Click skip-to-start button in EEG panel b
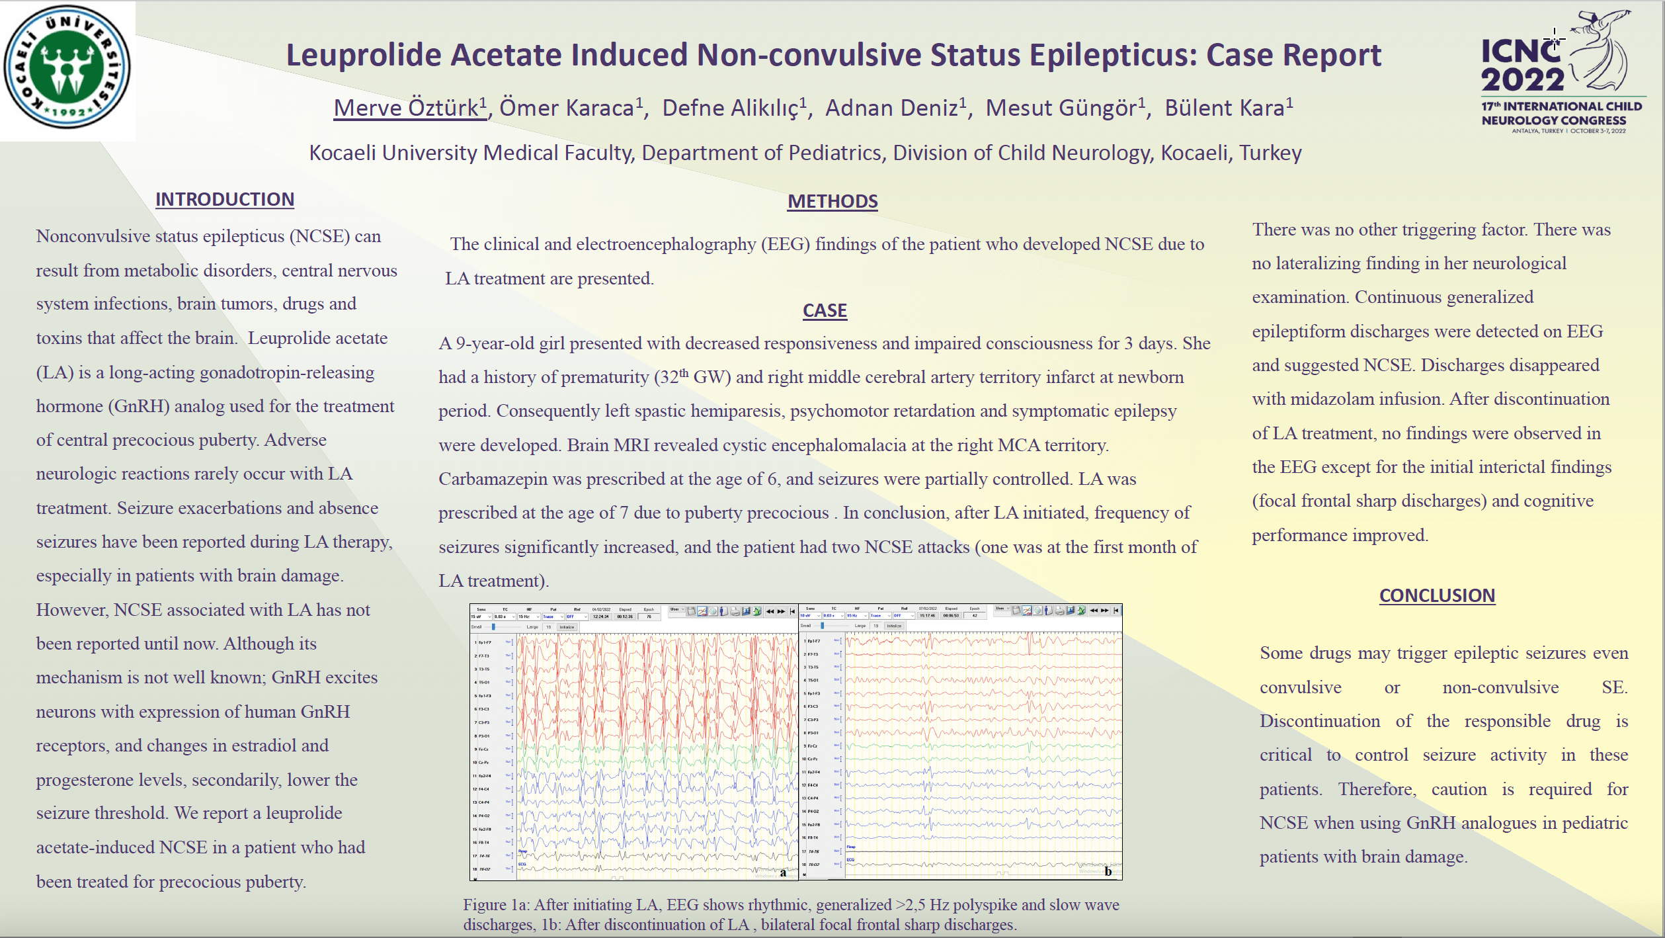Viewport: 1665px width, 938px height. click(1116, 611)
